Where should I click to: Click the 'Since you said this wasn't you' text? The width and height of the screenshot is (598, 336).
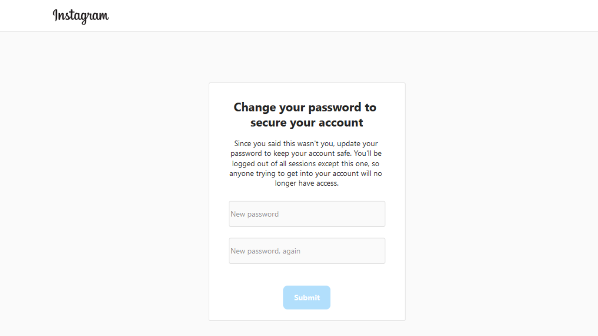click(x=284, y=143)
